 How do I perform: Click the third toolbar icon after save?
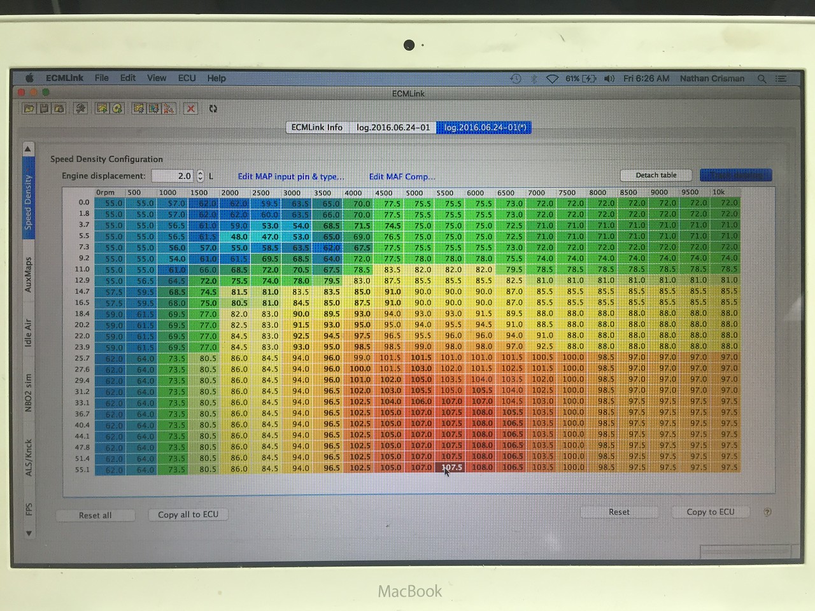pyautogui.click(x=59, y=109)
